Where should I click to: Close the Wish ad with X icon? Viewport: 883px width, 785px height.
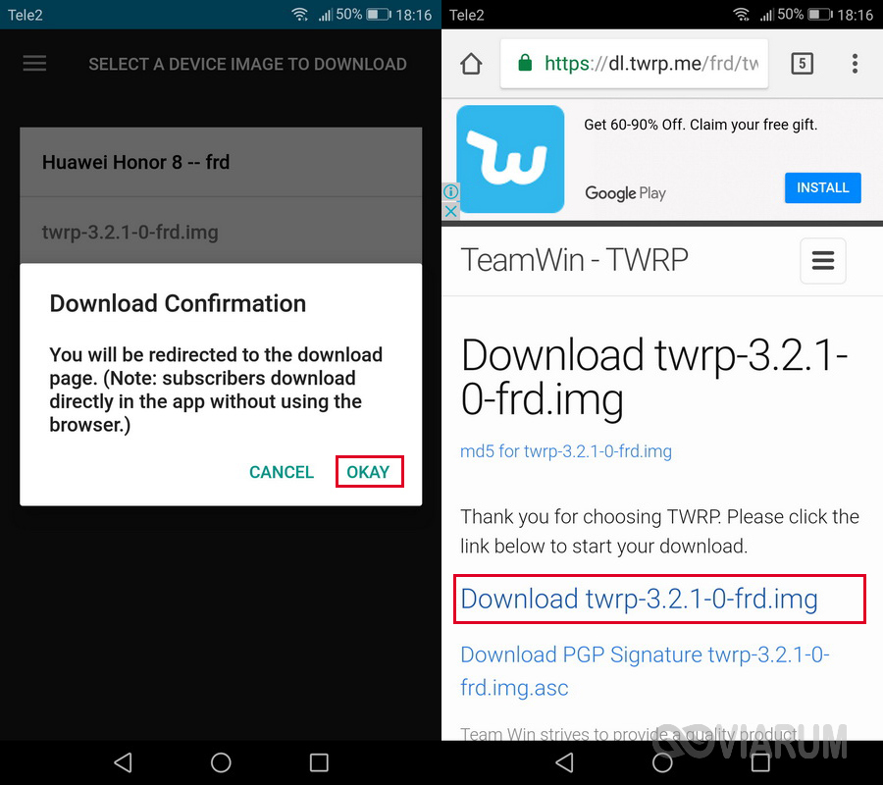click(450, 212)
